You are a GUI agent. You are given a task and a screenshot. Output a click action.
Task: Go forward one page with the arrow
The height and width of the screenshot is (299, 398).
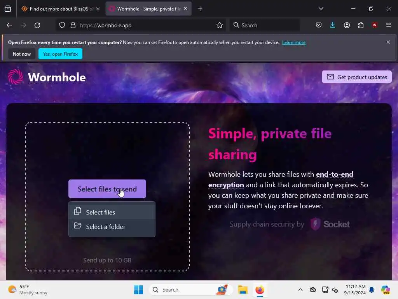(23, 25)
